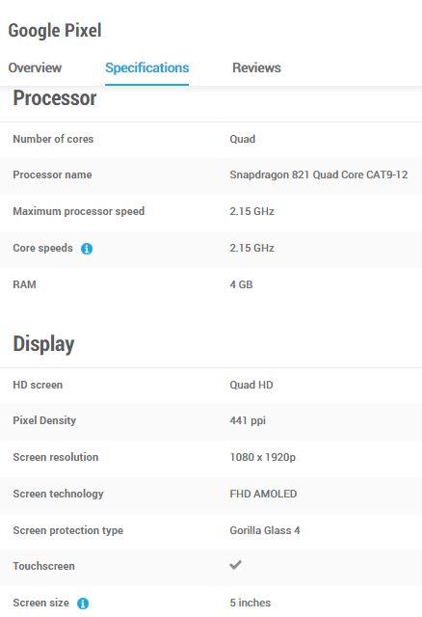Click the Maximum processor speed label
Viewport: 422px width, 617px height.
click(x=79, y=211)
